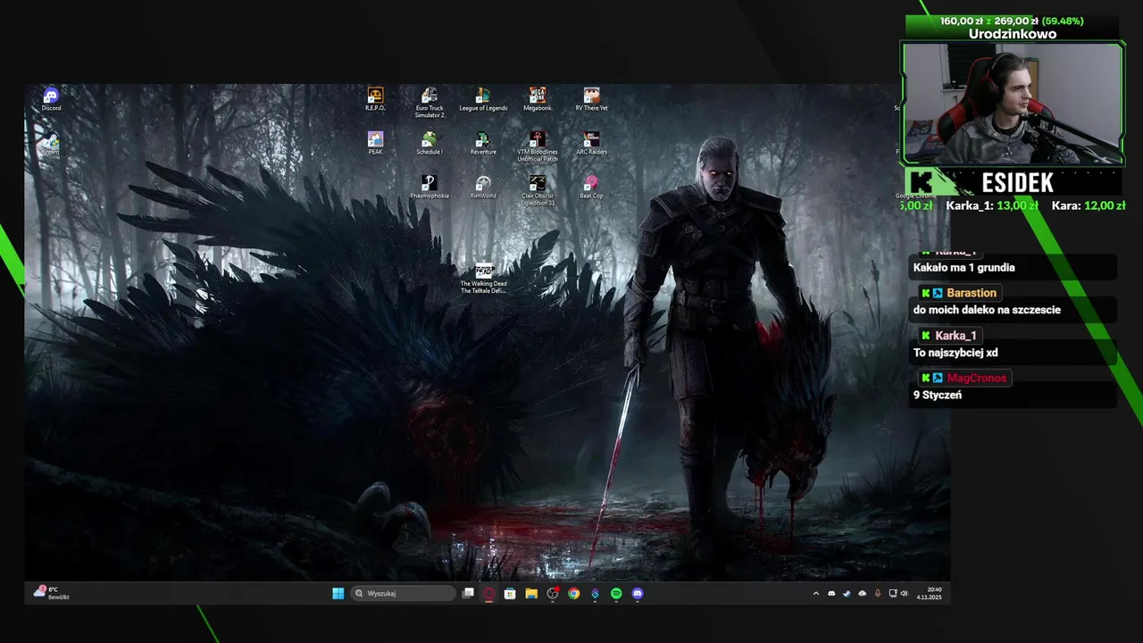The image size is (1143, 643).
Task: Select the Phasmophobia shortcut
Action: (x=430, y=187)
